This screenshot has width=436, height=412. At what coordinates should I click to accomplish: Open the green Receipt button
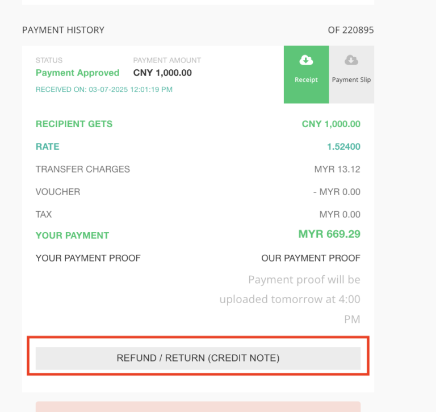(307, 74)
